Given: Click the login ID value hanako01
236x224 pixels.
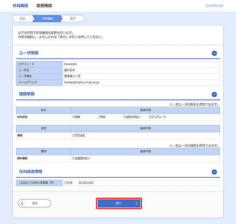Looking at the screenshot, I should point(70,64).
